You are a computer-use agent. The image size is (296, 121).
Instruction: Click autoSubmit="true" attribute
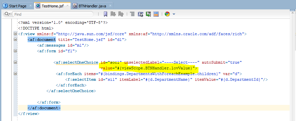[x=222, y=62]
